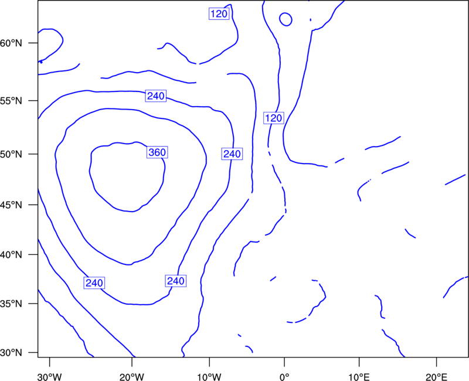Screen dimensions: 469x381
Task: Click the 35°N latitude axis label
Action: tap(11, 304)
